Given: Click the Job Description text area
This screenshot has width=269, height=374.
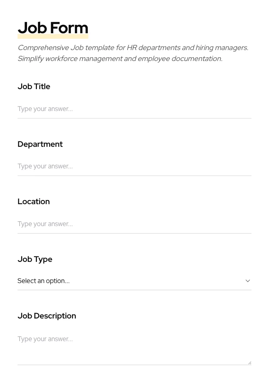Looking at the screenshot, I should click(134, 345).
